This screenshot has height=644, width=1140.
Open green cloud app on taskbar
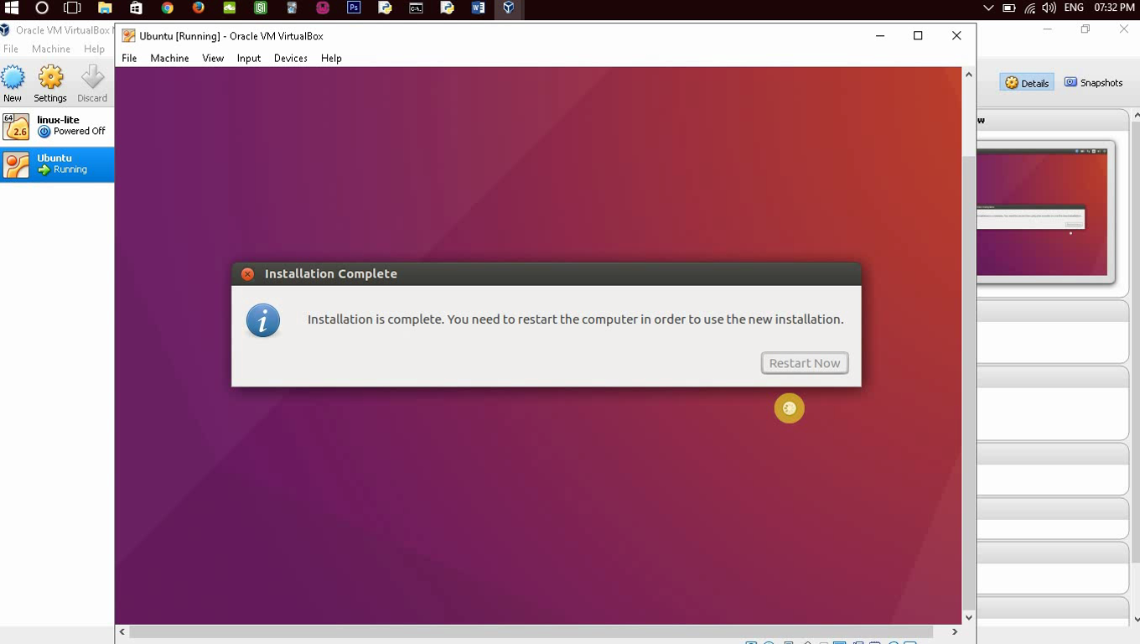pos(229,8)
